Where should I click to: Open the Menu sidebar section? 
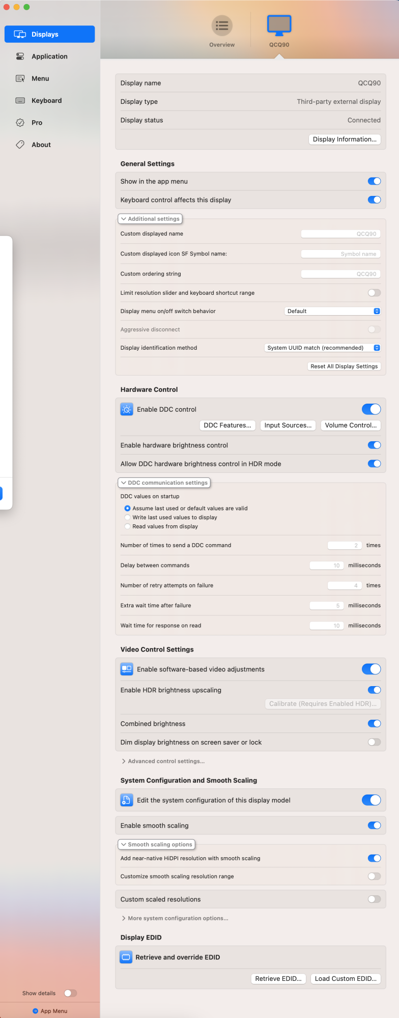tap(40, 78)
